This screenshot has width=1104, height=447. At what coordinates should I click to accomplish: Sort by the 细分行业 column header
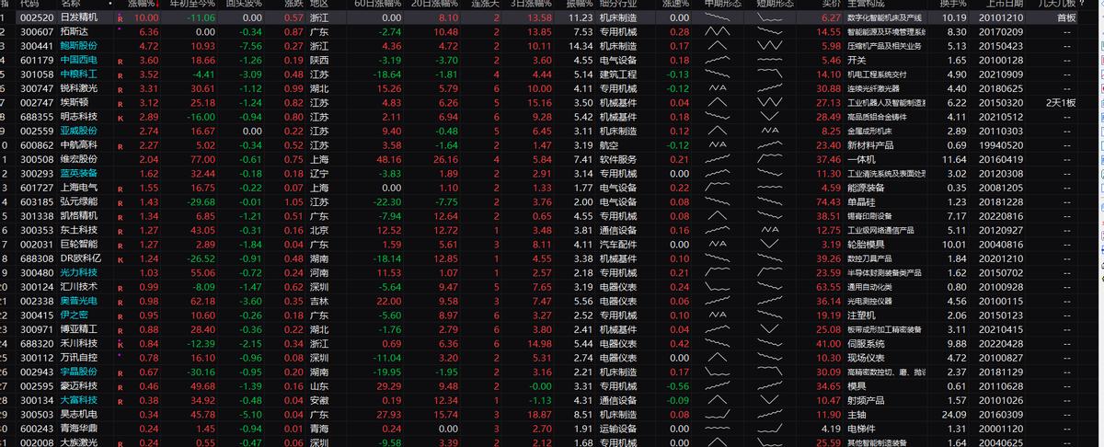(619, 4)
